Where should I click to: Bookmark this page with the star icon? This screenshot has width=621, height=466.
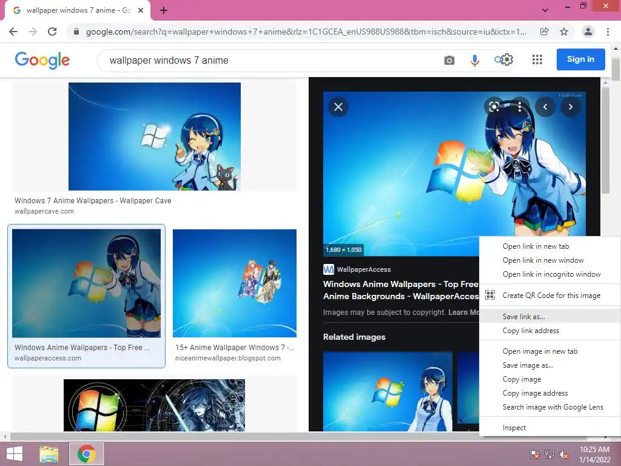click(564, 32)
